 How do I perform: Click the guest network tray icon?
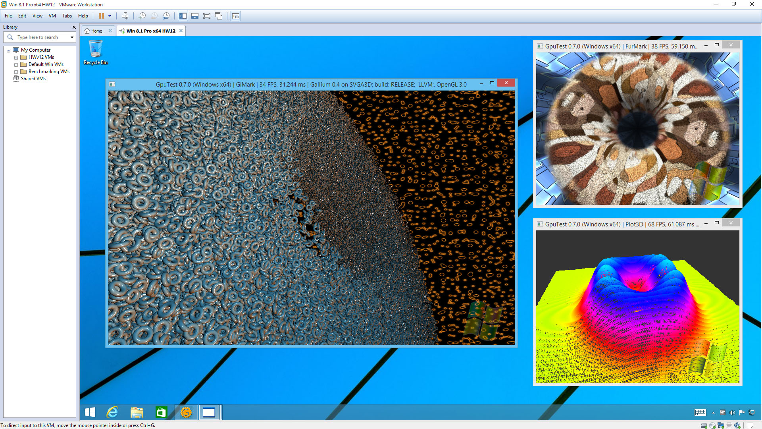click(752, 412)
